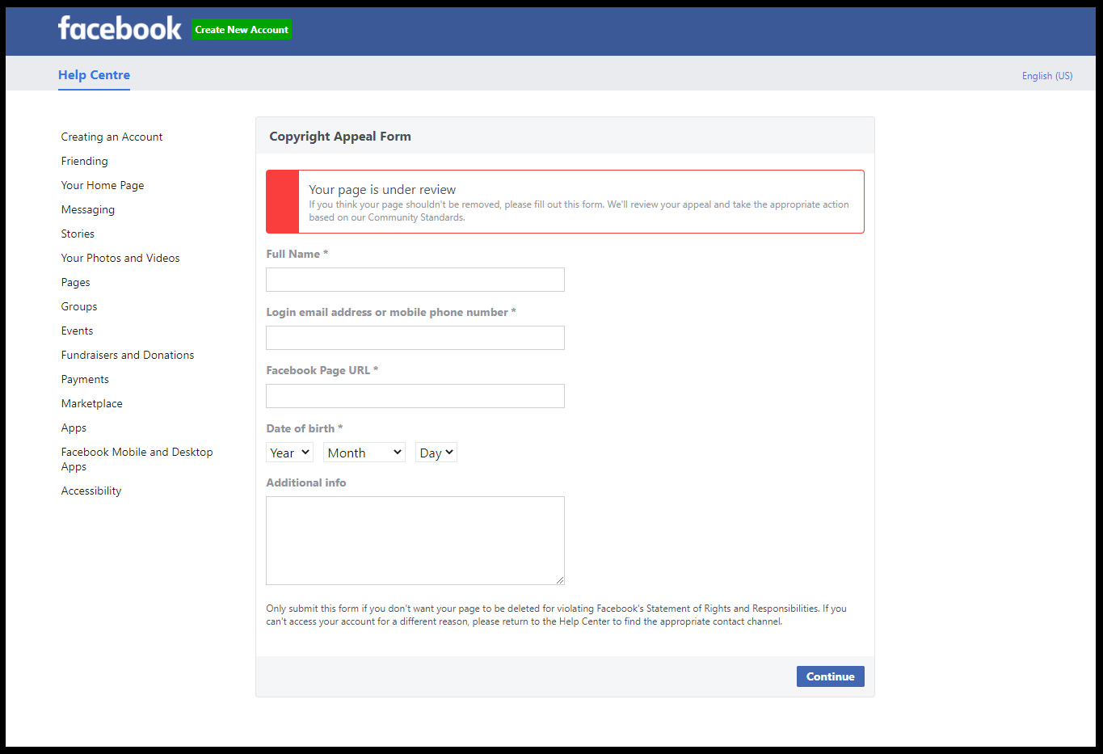Click the facebook logo

(x=120, y=29)
